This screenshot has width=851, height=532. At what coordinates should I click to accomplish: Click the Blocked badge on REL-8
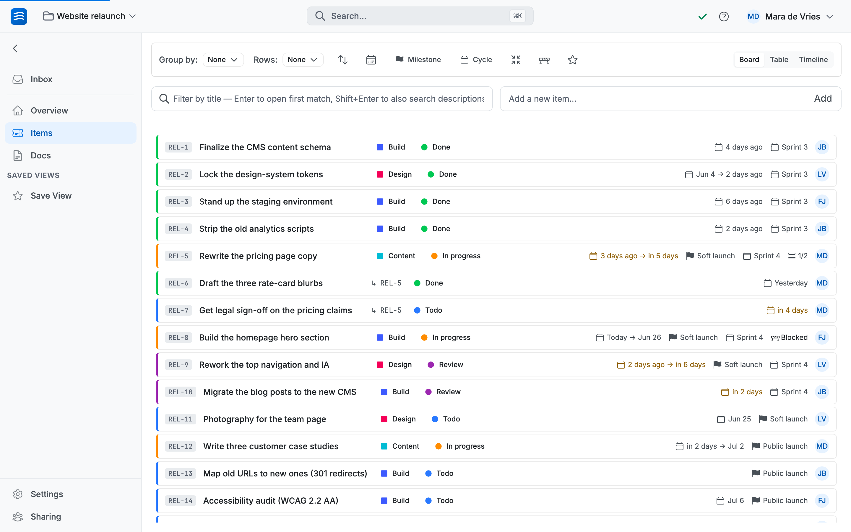click(x=789, y=338)
